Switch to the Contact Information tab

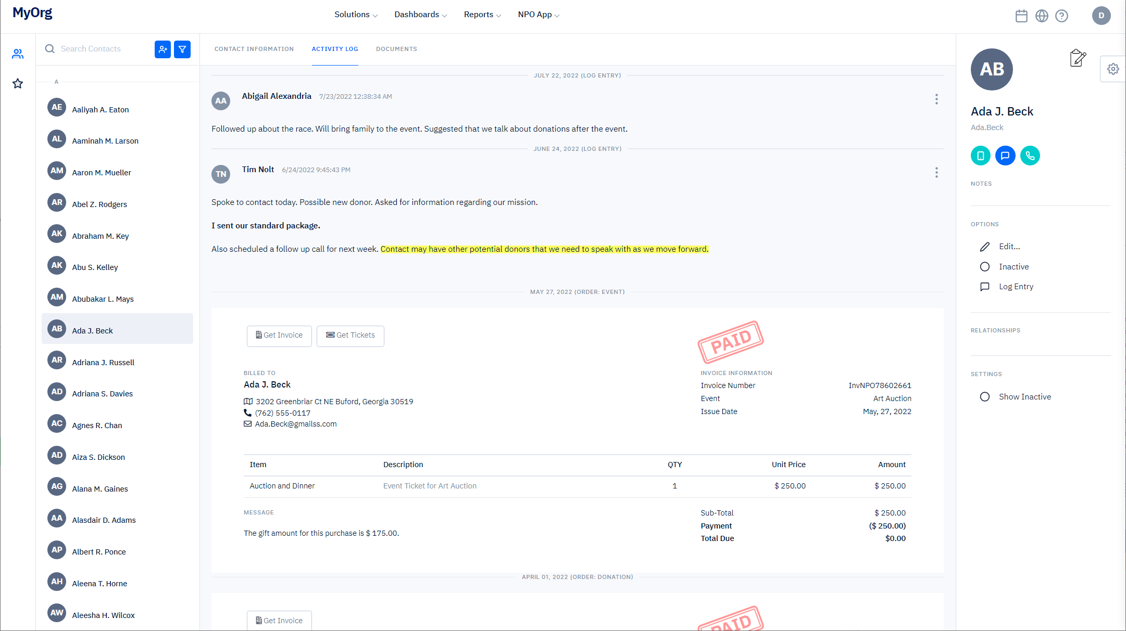(254, 49)
